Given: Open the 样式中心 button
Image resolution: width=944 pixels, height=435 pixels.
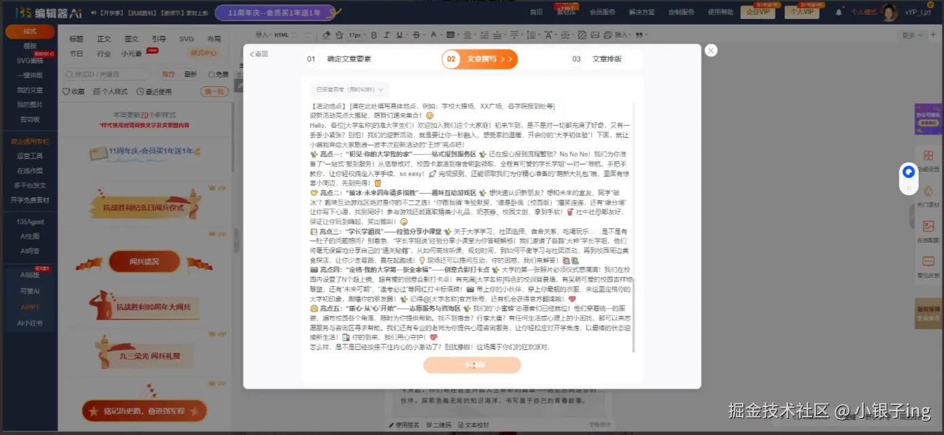Looking at the screenshot, I should [x=204, y=53].
